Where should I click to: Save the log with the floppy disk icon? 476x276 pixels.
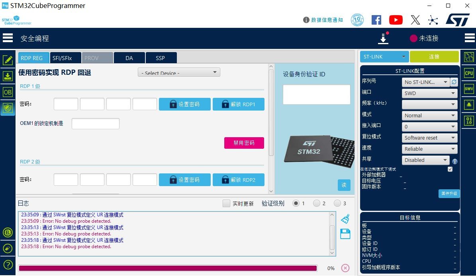345,234
